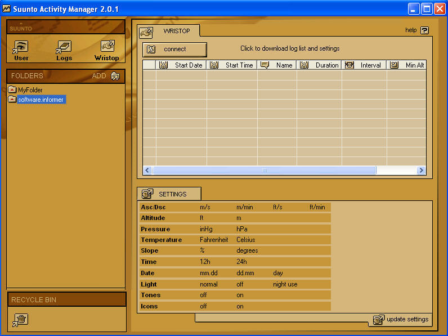
Task: Click the Settings panel icon
Action: tap(147, 194)
